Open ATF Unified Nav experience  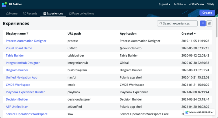pyautogui.click(x=17, y=107)
